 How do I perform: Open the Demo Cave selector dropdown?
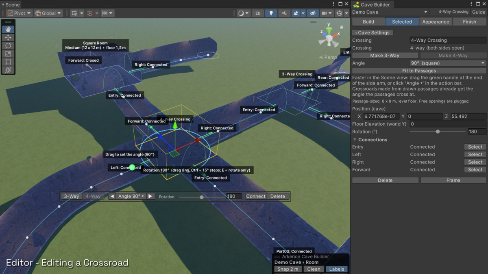390,12
